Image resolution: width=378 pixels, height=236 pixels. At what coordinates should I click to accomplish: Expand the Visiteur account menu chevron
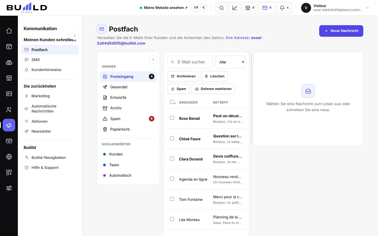click(x=368, y=8)
